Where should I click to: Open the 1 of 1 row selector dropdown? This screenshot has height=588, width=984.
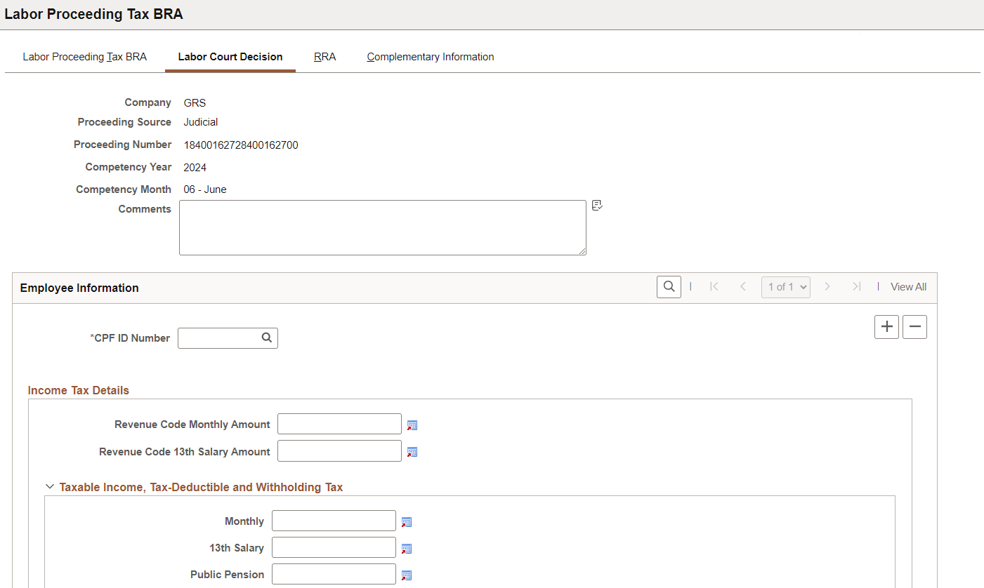(x=786, y=286)
